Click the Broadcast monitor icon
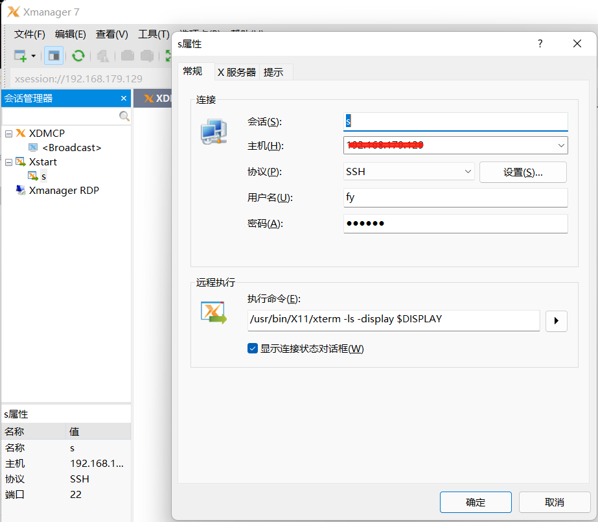The height and width of the screenshot is (522, 598). coord(33,147)
